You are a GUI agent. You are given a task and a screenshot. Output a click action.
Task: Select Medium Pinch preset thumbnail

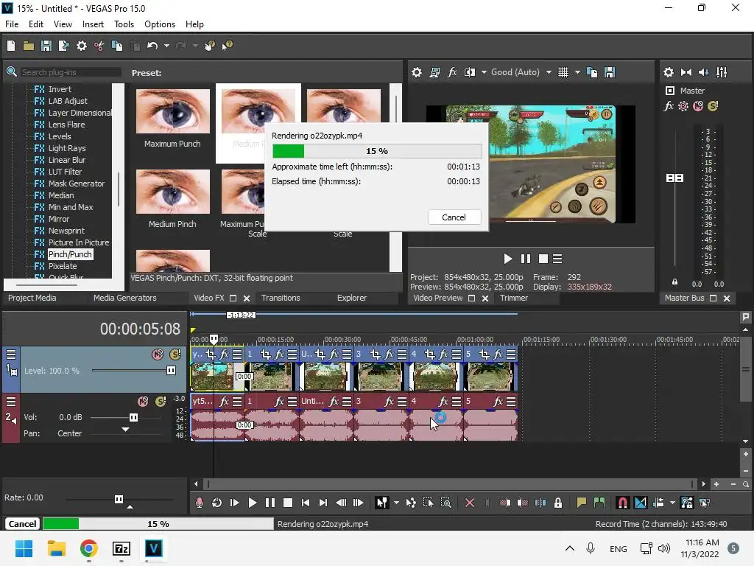pyautogui.click(x=172, y=192)
